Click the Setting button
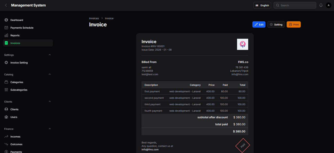This screenshot has height=153, width=334. (276, 24)
